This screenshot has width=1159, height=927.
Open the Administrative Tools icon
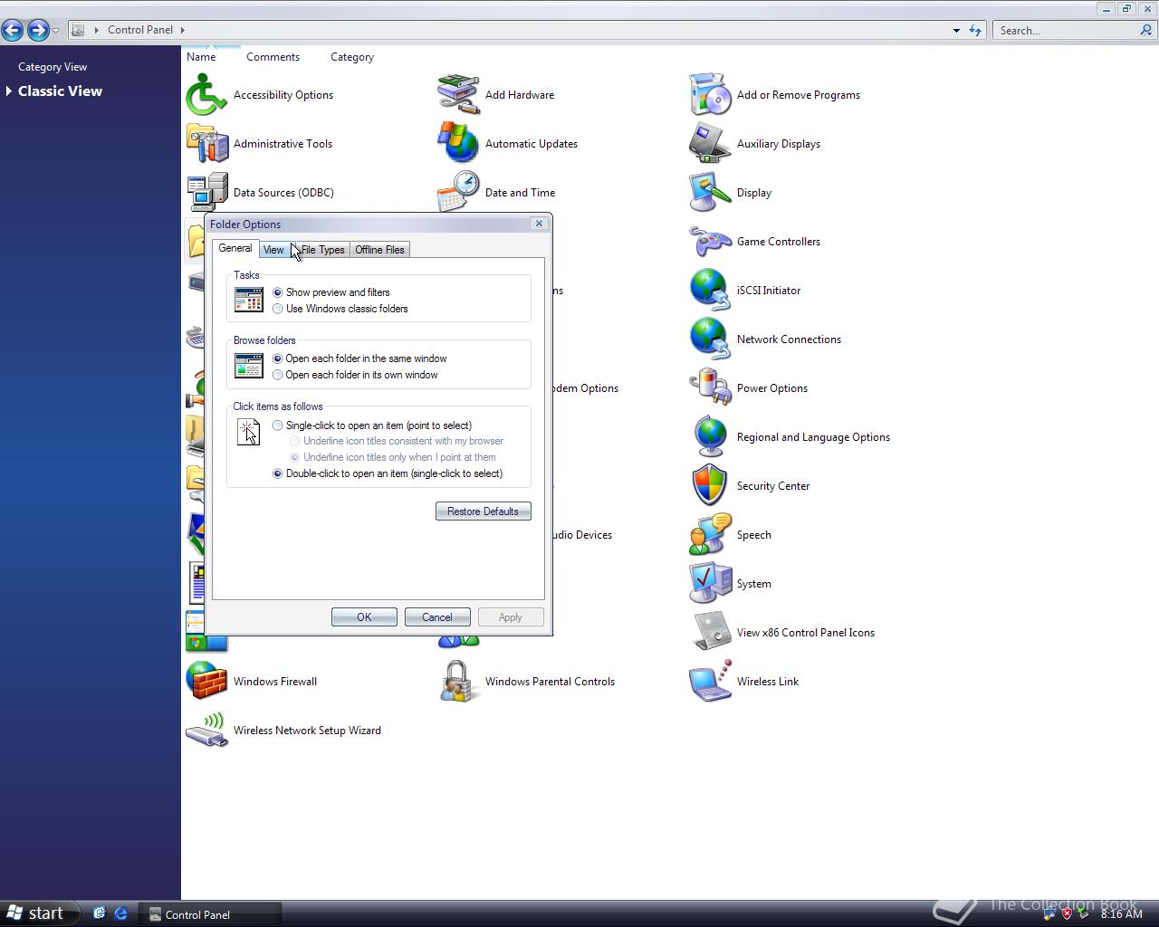coord(206,144)
